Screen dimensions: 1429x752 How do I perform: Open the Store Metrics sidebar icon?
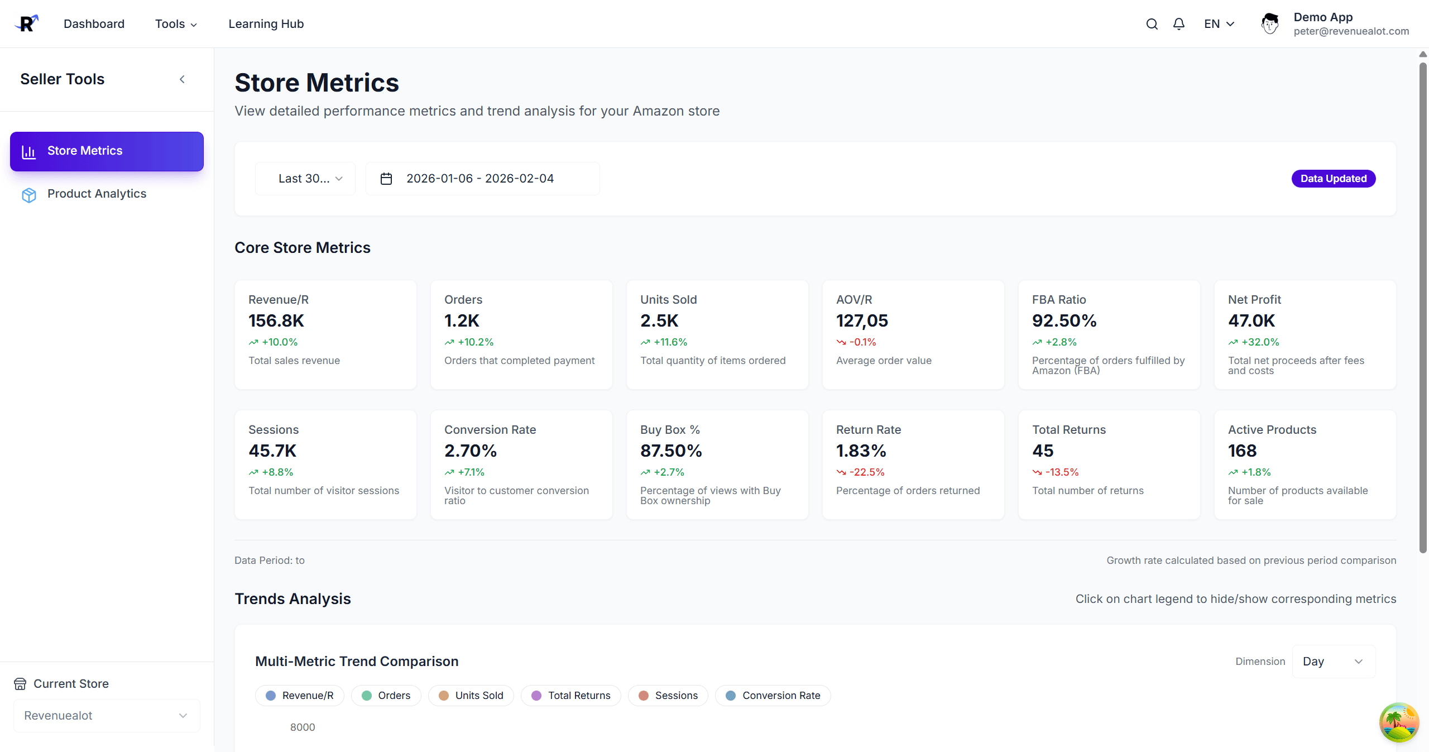(28, 151)
